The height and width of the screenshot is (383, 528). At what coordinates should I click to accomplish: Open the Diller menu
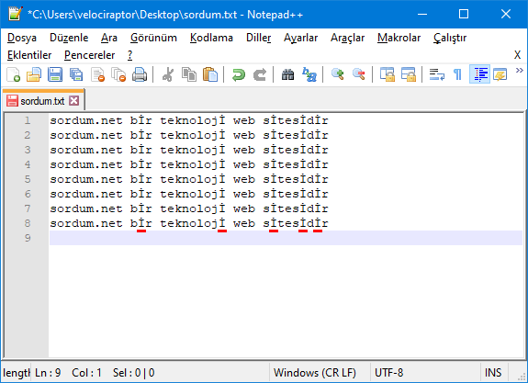259,38
